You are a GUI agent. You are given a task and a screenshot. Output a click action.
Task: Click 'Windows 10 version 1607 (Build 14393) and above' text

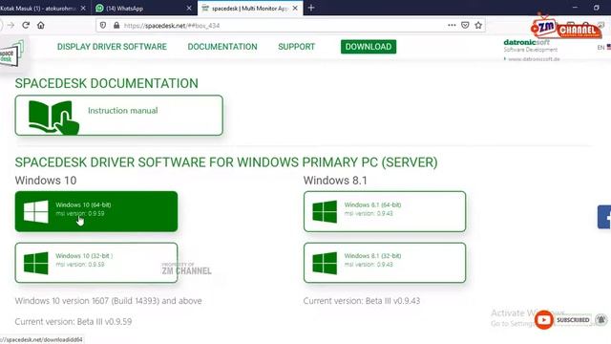click(108, 301)
